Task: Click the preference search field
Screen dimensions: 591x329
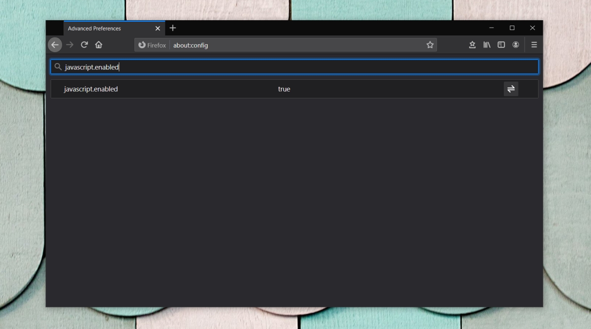Action: point(295,67)
